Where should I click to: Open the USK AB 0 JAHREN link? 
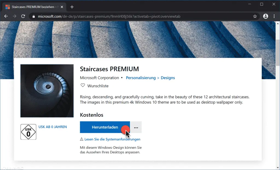[53, 127]
